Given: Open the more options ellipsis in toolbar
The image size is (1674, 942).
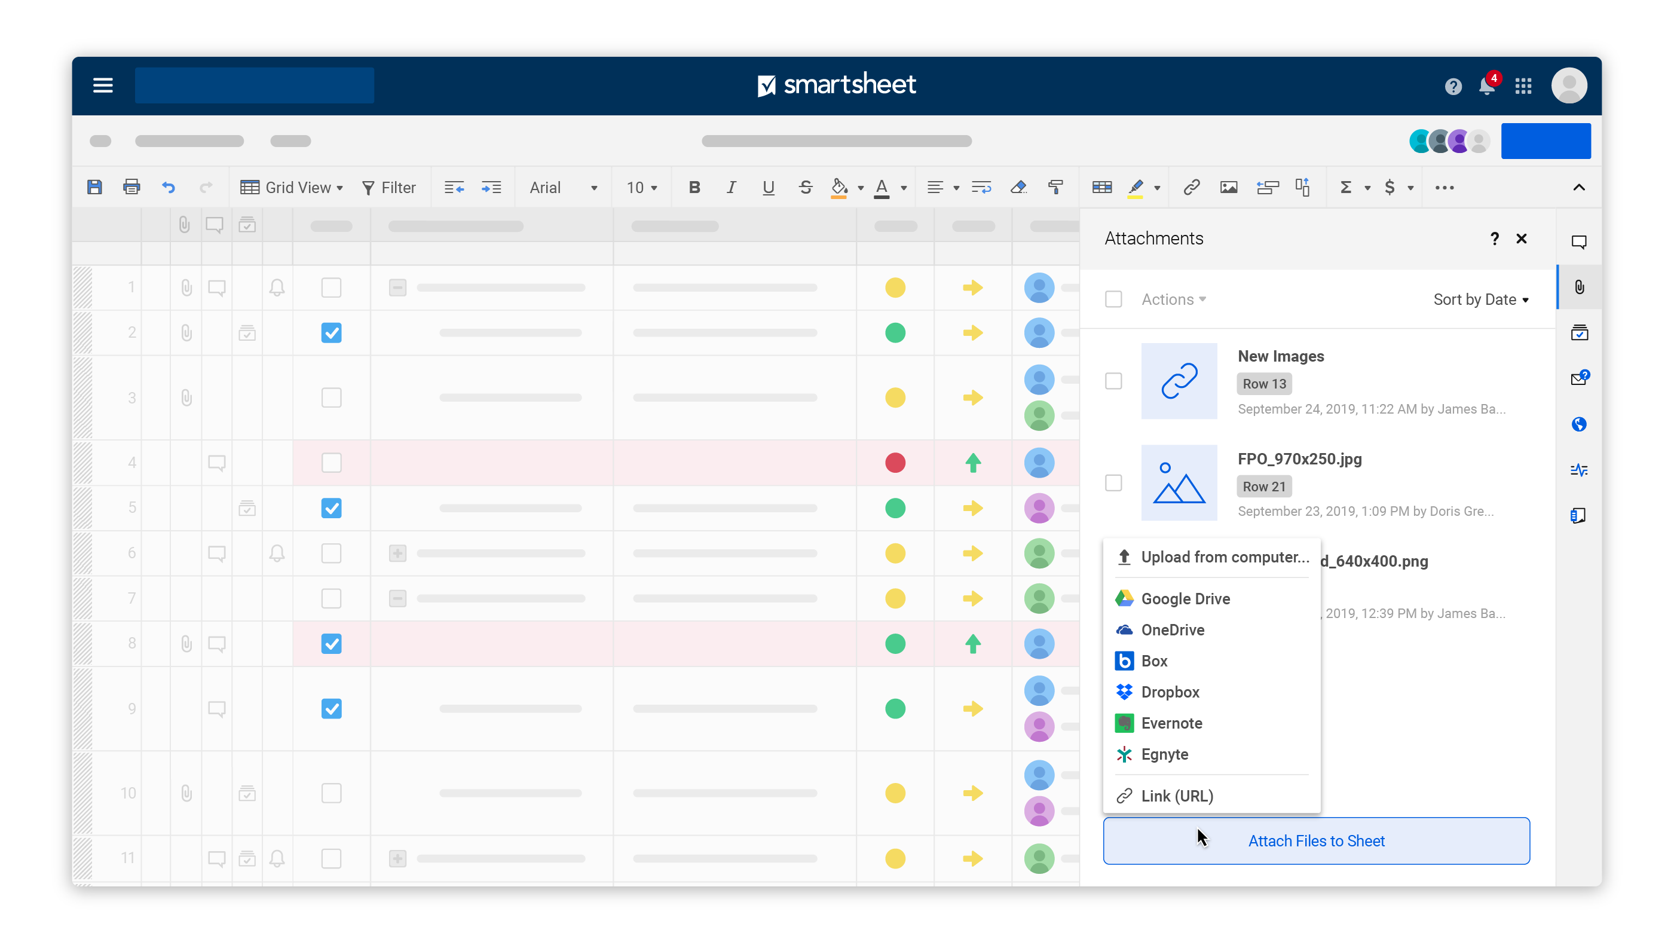Looking at the screenshot, I should (1444, 188).
